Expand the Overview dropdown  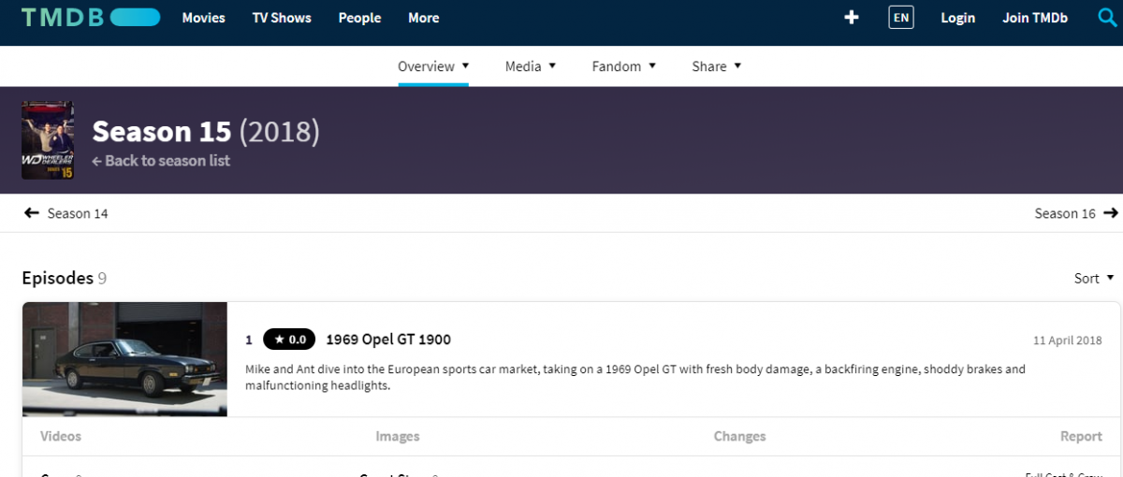433,66
